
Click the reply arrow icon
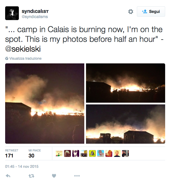pyautogui.click(x=8, y=176)
